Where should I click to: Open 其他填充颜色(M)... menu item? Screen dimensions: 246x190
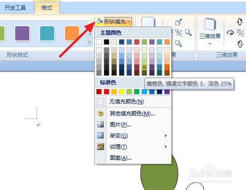(x=133, y=114)
